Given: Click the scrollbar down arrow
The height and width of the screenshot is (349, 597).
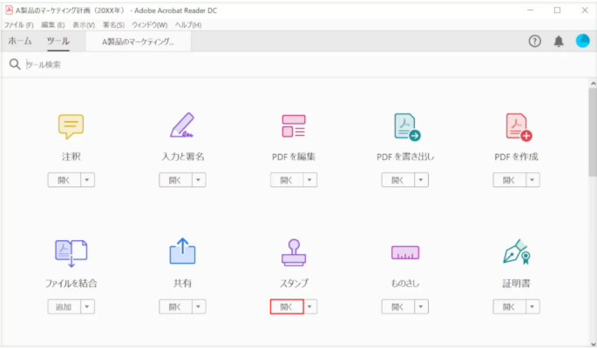Looking at the screenshot, I should point(593,343).
